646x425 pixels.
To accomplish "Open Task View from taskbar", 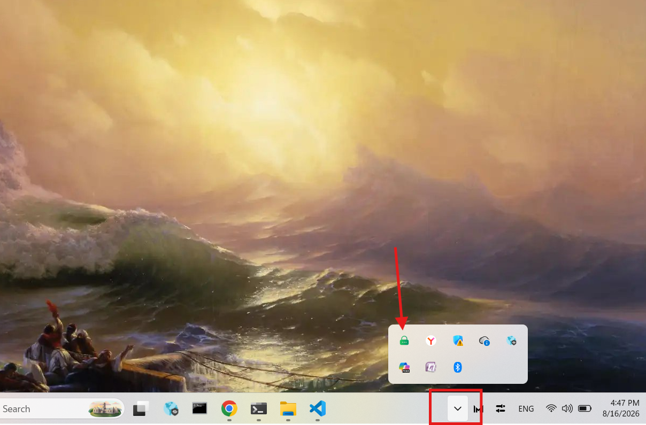I will coord(141,409).
